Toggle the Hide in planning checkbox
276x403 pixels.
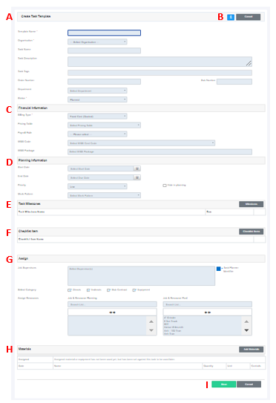pyautogui.click(x=165, y=186)
